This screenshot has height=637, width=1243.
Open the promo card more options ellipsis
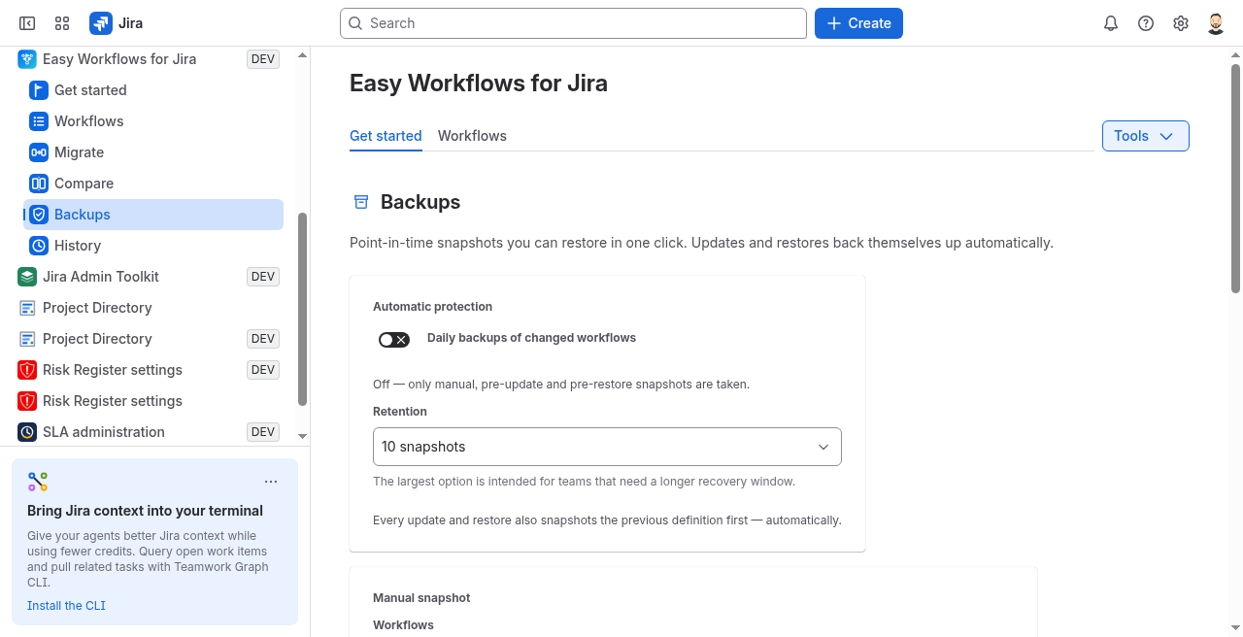(271, 482)
